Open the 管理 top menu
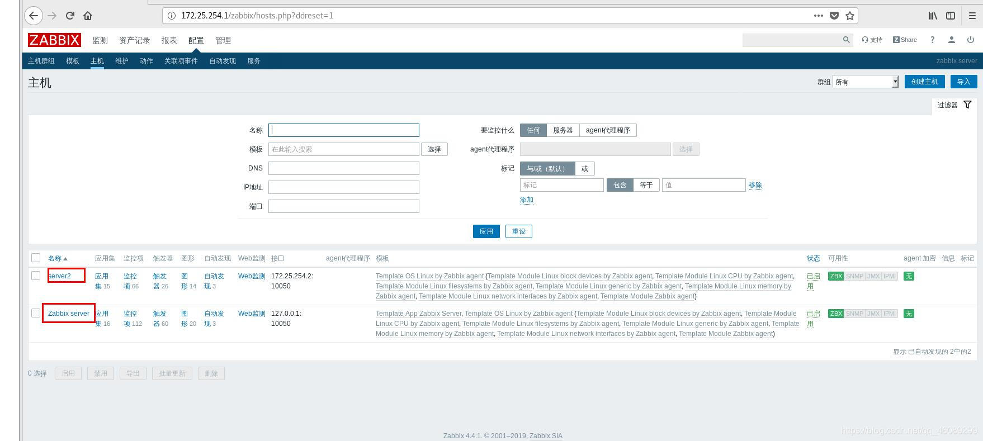The width and height of the screenshot is (983, 441). click(223, 40)
